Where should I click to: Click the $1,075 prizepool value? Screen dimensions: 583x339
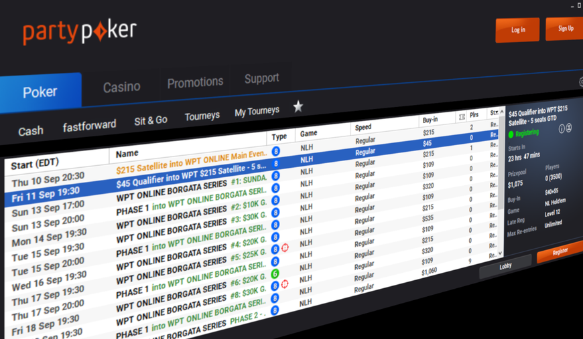coord(515,184)
